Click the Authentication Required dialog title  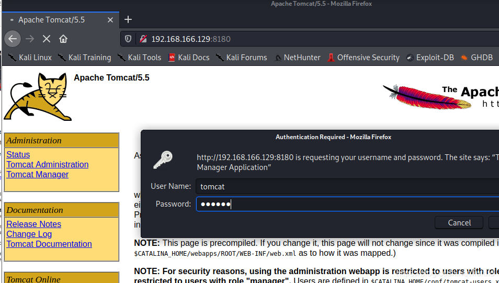tap(333, 137)
